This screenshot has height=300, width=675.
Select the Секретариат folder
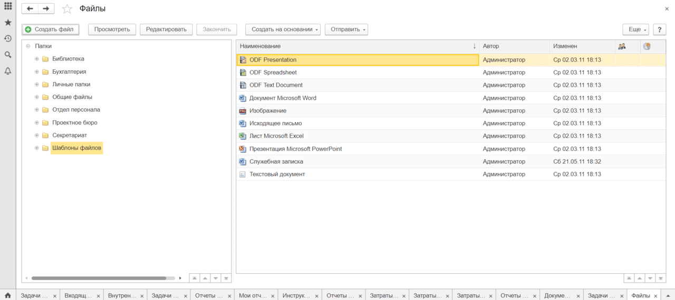point(70,135)
